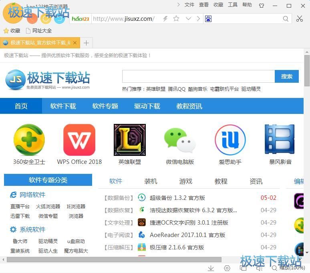Open the 网址大全 bookmark
Screen dimensions: 310x273
tap(39, 31)
